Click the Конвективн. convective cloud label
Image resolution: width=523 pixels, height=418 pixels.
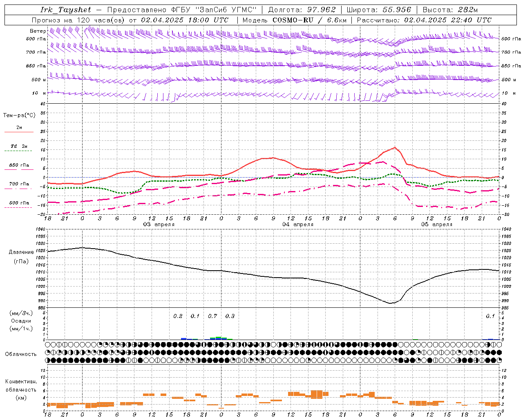21,382
